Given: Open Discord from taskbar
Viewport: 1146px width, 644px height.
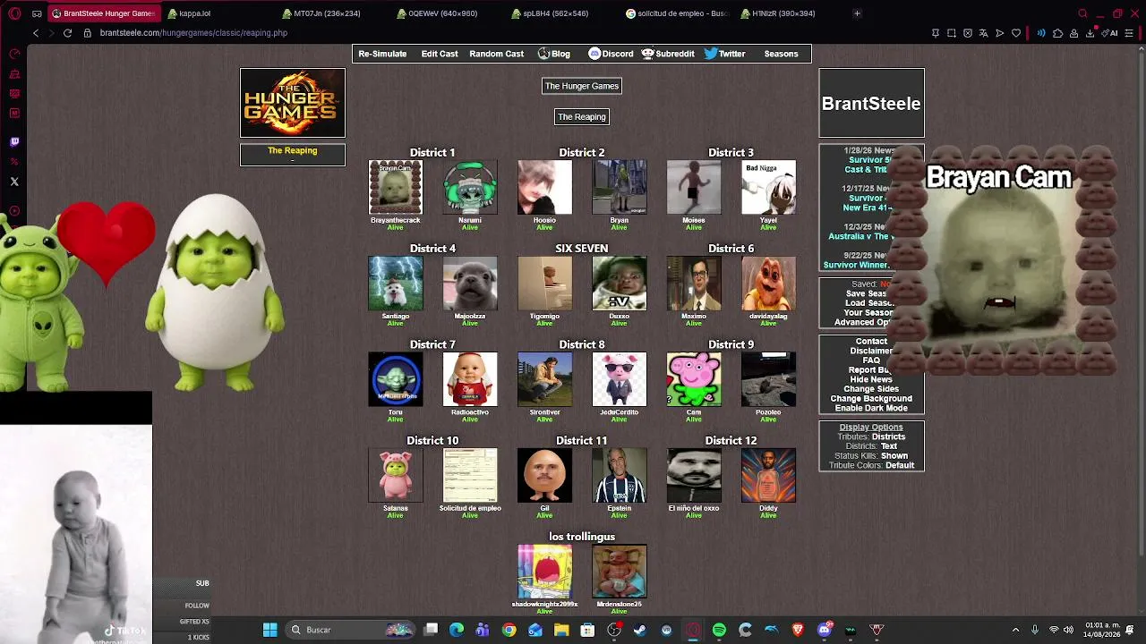Looking at the screenshot, I should point(825,630).
